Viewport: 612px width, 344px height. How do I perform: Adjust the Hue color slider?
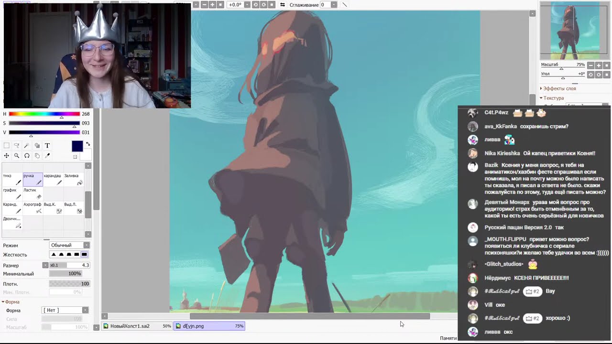[44, 114]
